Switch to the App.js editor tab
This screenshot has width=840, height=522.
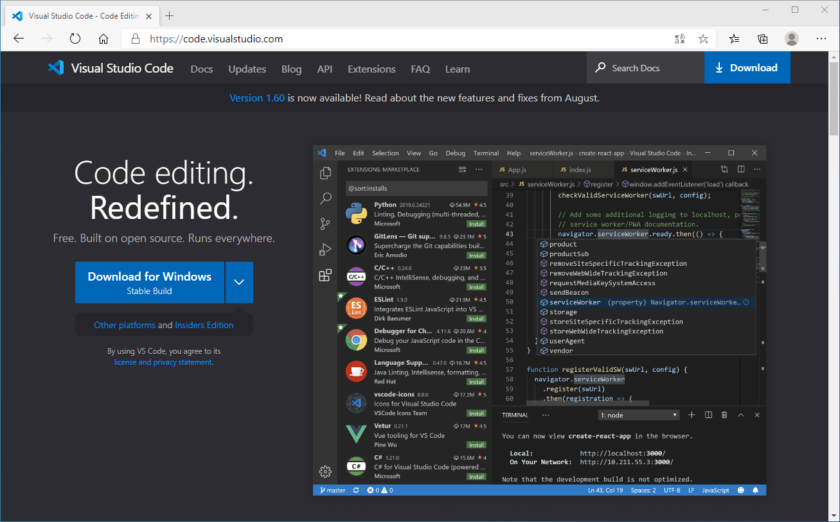click(517, 170)
